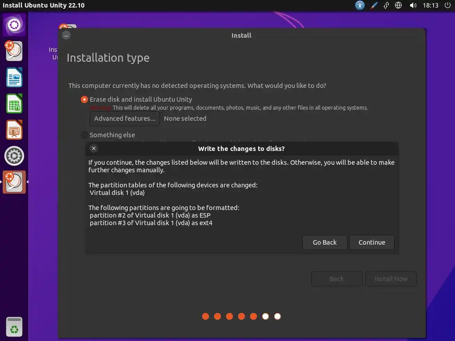
Task: Open Advanced features options
Action: pos(125,119)
